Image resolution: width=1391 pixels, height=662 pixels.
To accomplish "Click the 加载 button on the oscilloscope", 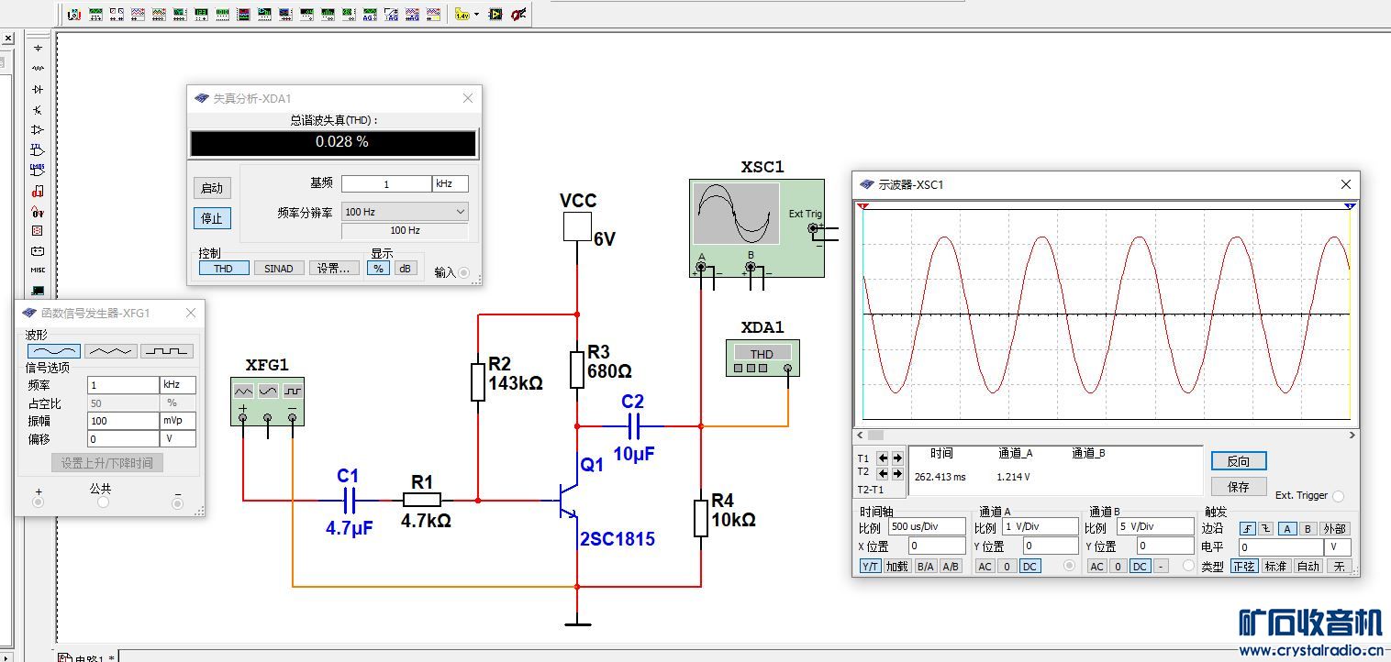I will [x=897, y=566].
